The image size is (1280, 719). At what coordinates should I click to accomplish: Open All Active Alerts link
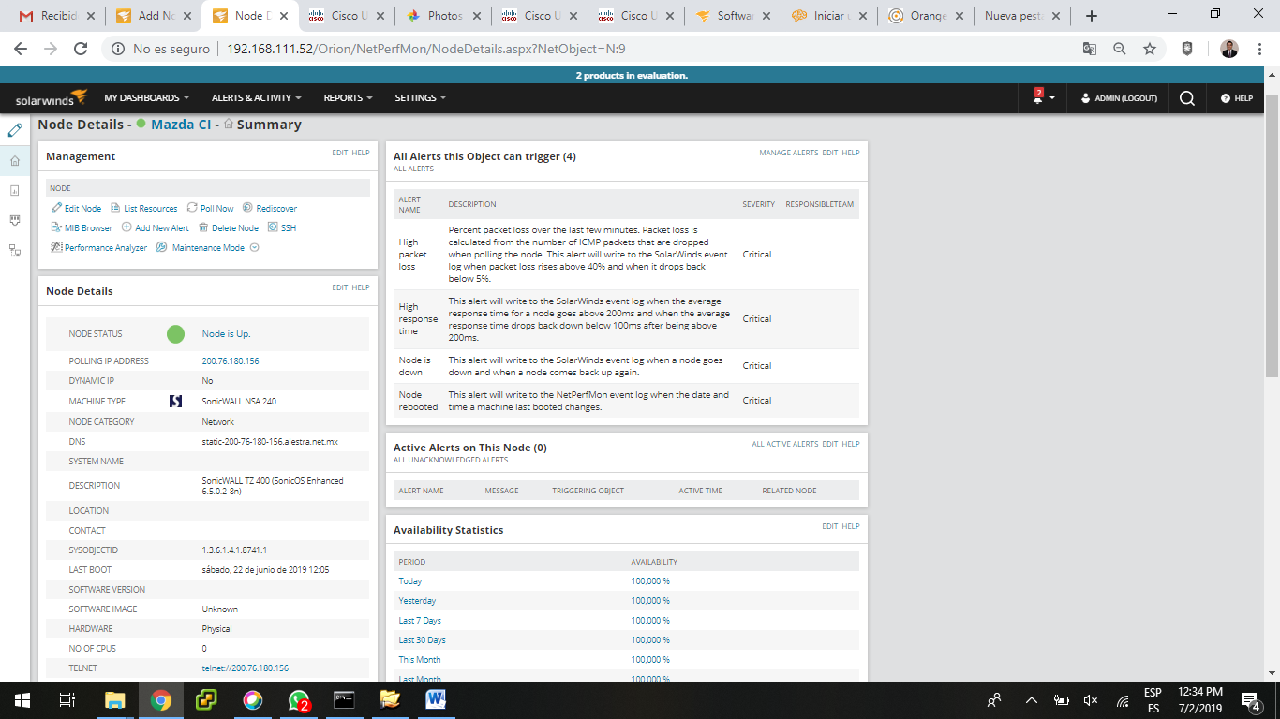(784, 444)
